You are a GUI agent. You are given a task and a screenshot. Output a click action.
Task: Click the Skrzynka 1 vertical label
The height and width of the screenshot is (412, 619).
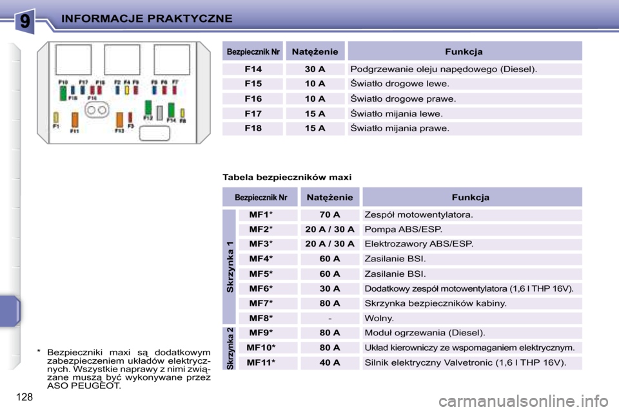click(230, 266)
